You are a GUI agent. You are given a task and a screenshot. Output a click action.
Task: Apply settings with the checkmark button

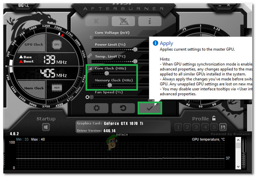click(150, 108)
